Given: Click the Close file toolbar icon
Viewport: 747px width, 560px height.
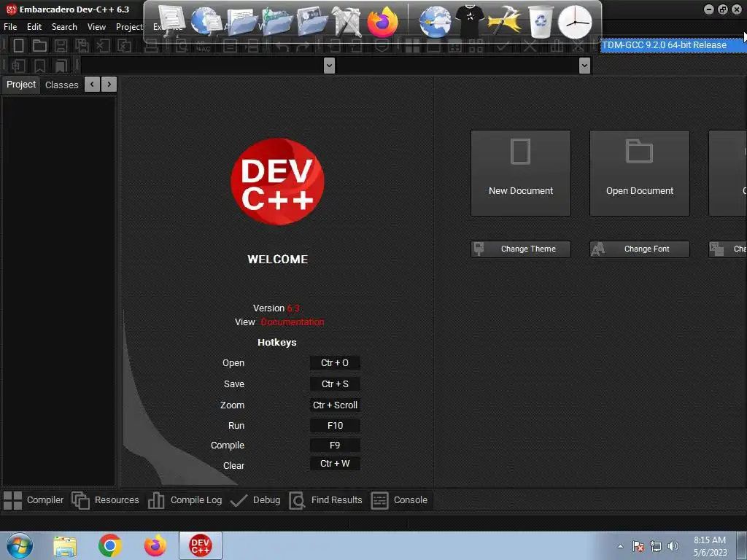Looking at the screenshot, I should pos(102,46).
